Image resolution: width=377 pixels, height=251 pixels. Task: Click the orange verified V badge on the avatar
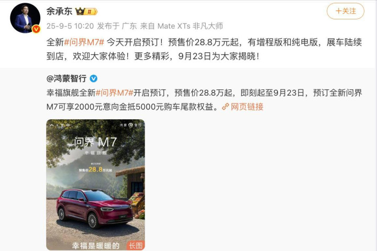tap(36, 29)
